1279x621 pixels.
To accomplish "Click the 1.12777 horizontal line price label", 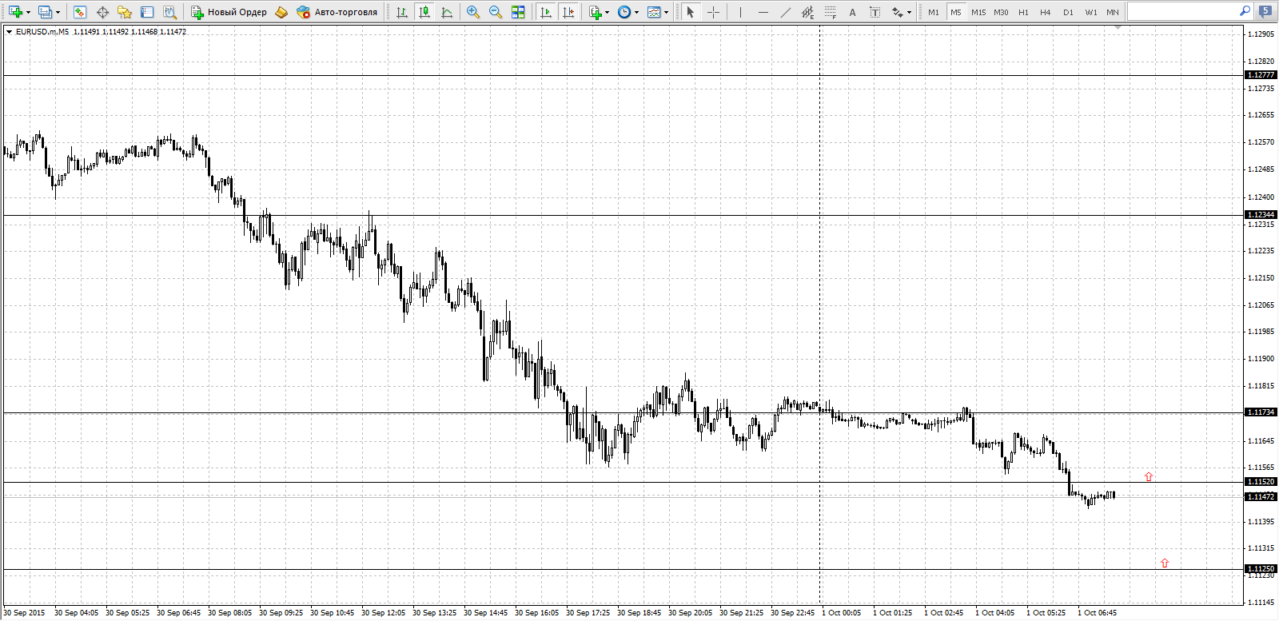I will 1261,75.
